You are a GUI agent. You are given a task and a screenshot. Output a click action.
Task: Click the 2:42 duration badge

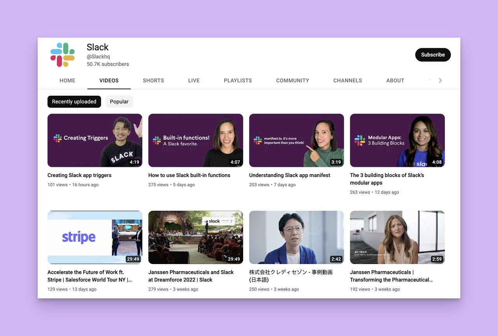tap(336, 259)
